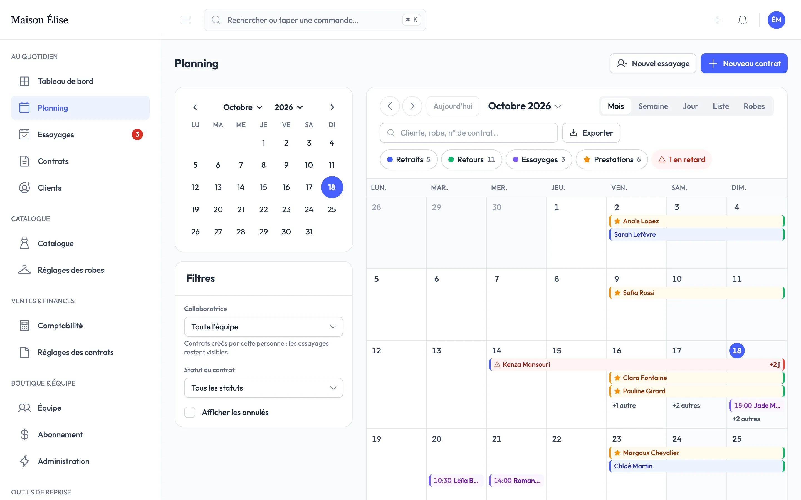Open Tableau de bord from sidebar

[80, 81]
